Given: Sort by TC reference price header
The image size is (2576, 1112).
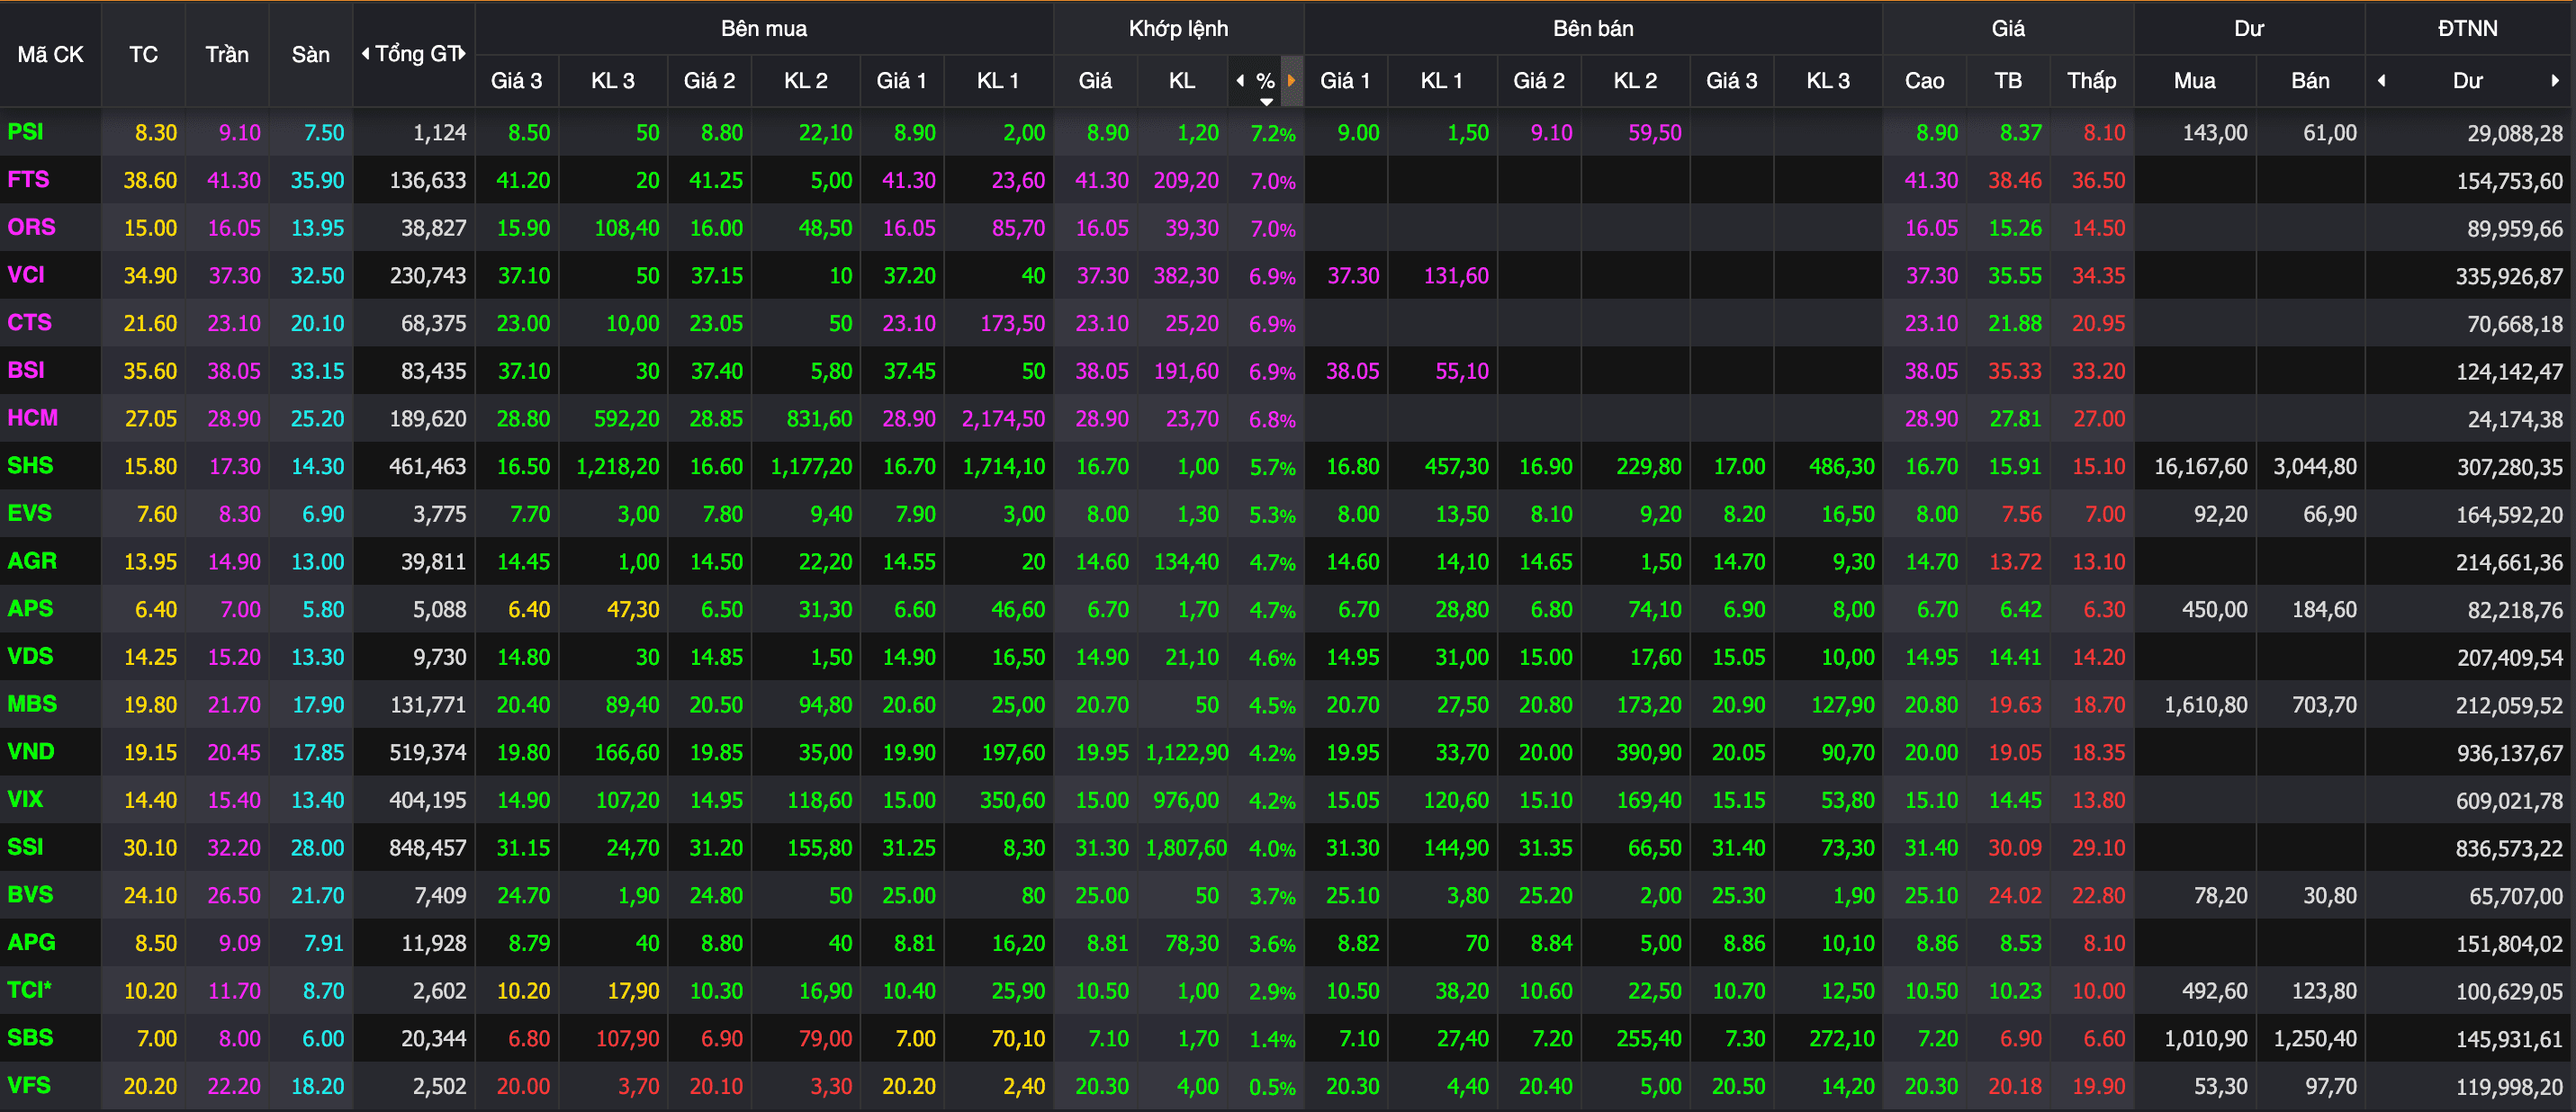Looking at the screenshot, I should coord(143,54).
